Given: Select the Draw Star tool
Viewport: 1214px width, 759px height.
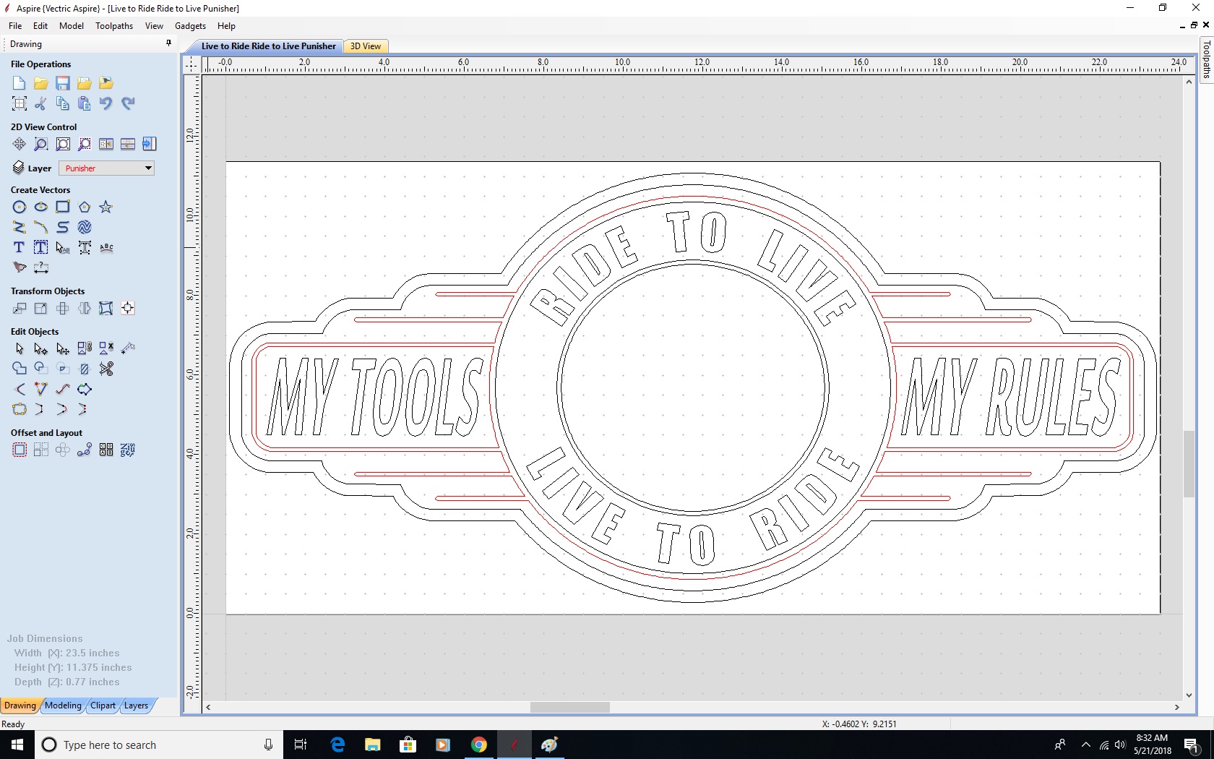Looking at the screenshot, I should (x=106, y=207).
